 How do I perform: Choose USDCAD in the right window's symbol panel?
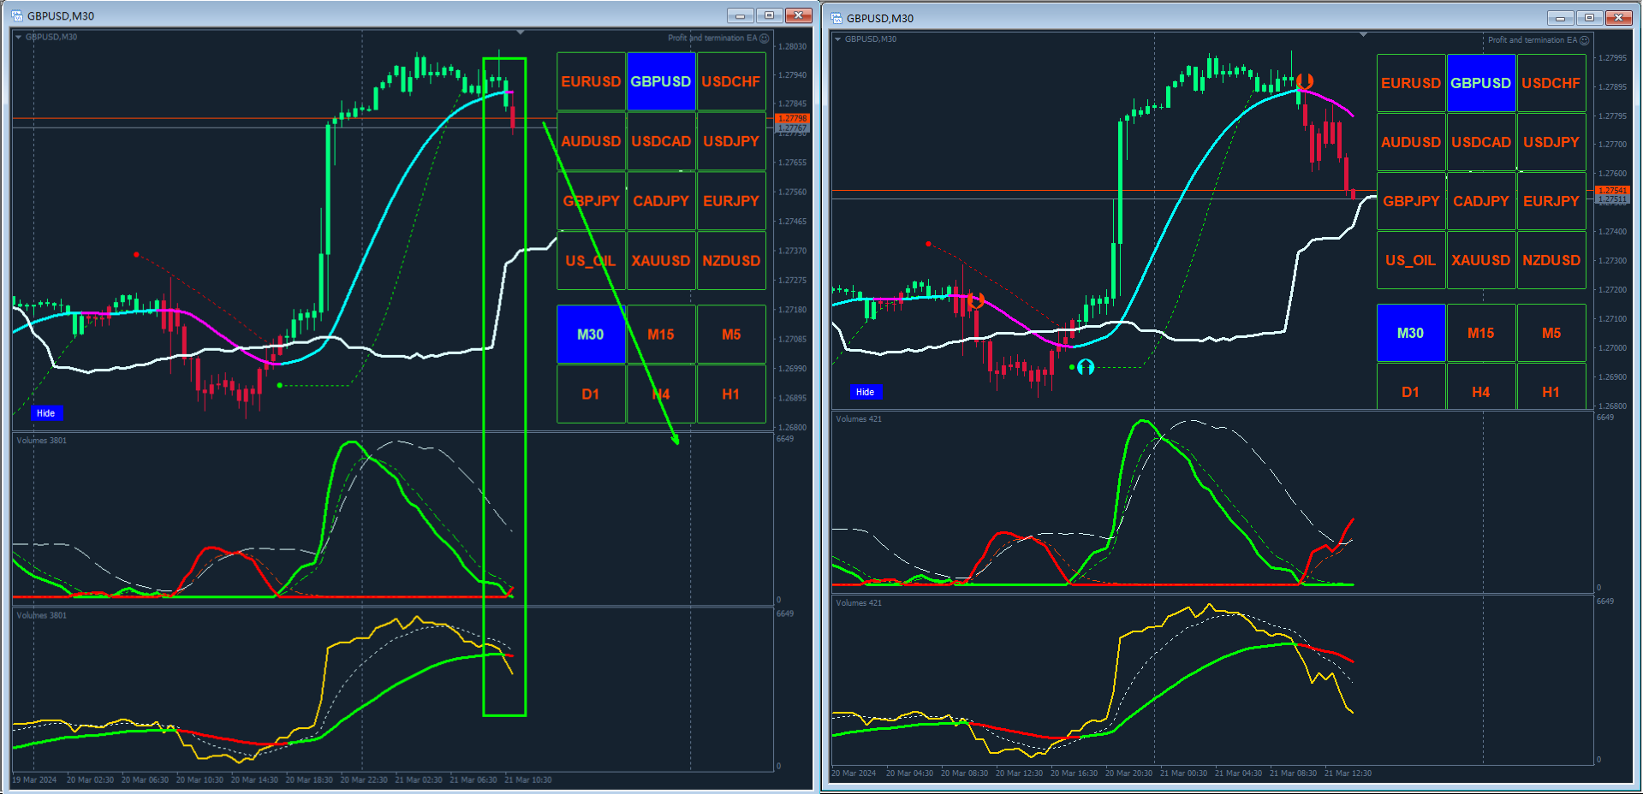1481,142
